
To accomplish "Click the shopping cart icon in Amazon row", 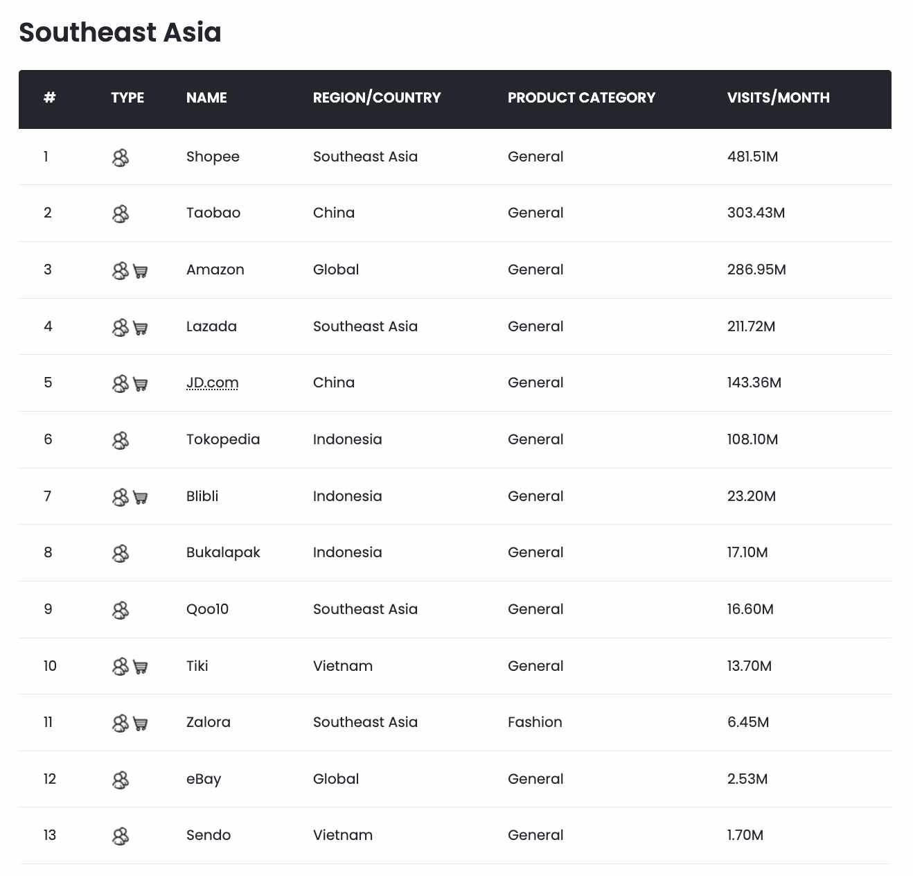I will pos(141,272).
